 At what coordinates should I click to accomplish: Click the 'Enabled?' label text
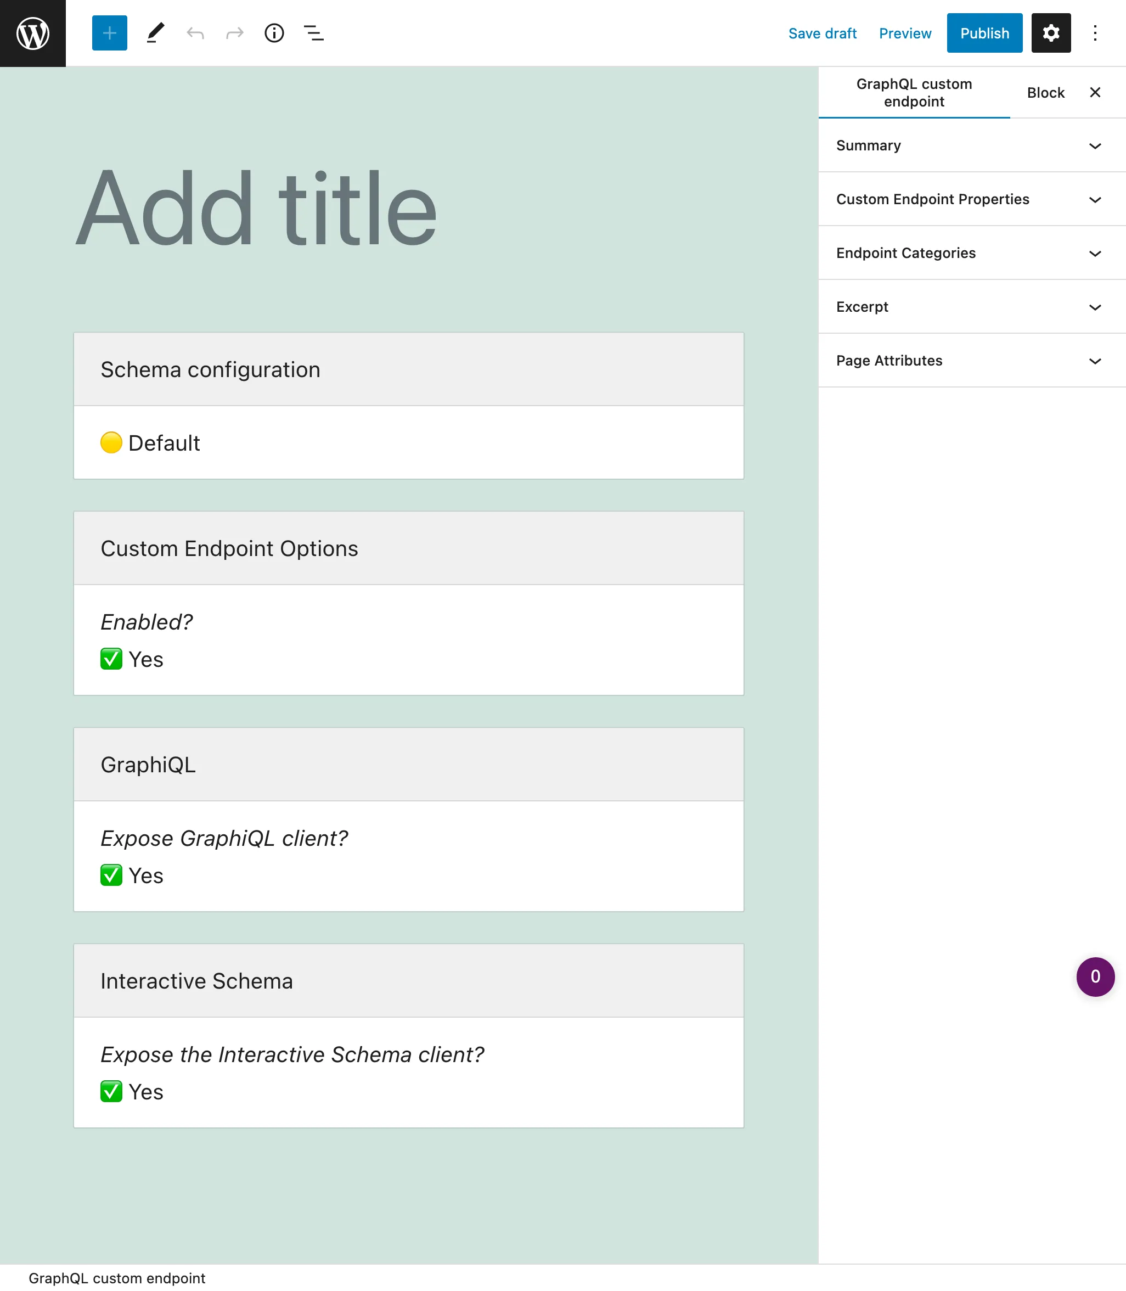click(x=147, y=621)
